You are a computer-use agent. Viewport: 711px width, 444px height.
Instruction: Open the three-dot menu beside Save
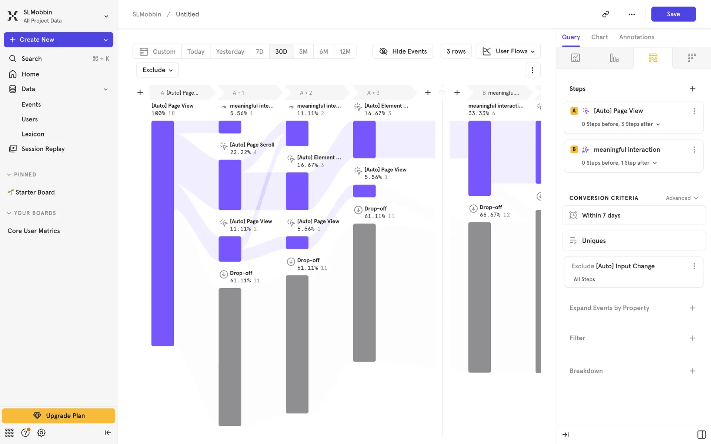pyautogui.click(x=632, y=14)
